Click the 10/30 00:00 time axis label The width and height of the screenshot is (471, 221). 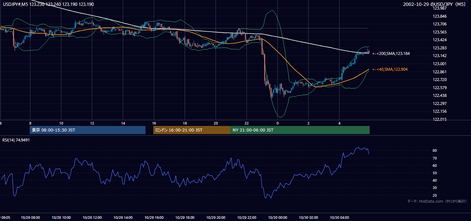pyautogui.click(x=278, y=218)
